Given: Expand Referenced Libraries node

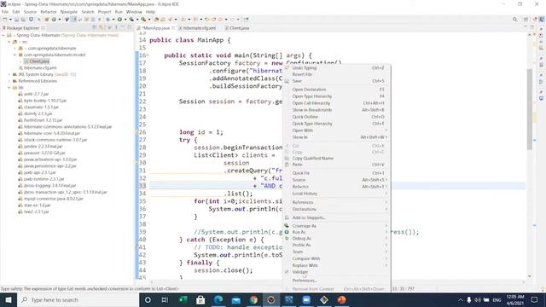Looking at the screenshot, I should click(x=9, y=81).
